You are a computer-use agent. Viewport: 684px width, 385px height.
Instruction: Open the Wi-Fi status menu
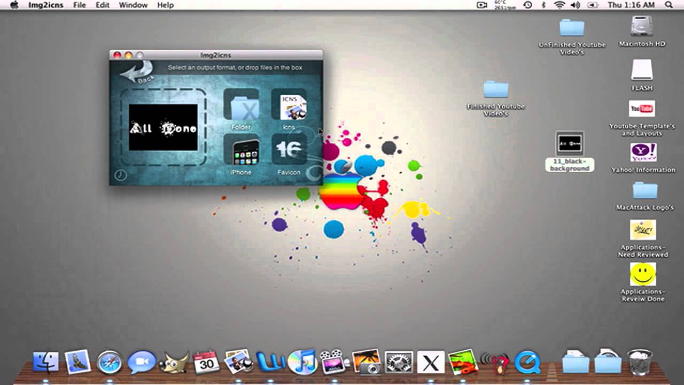(x=559, y=5)
